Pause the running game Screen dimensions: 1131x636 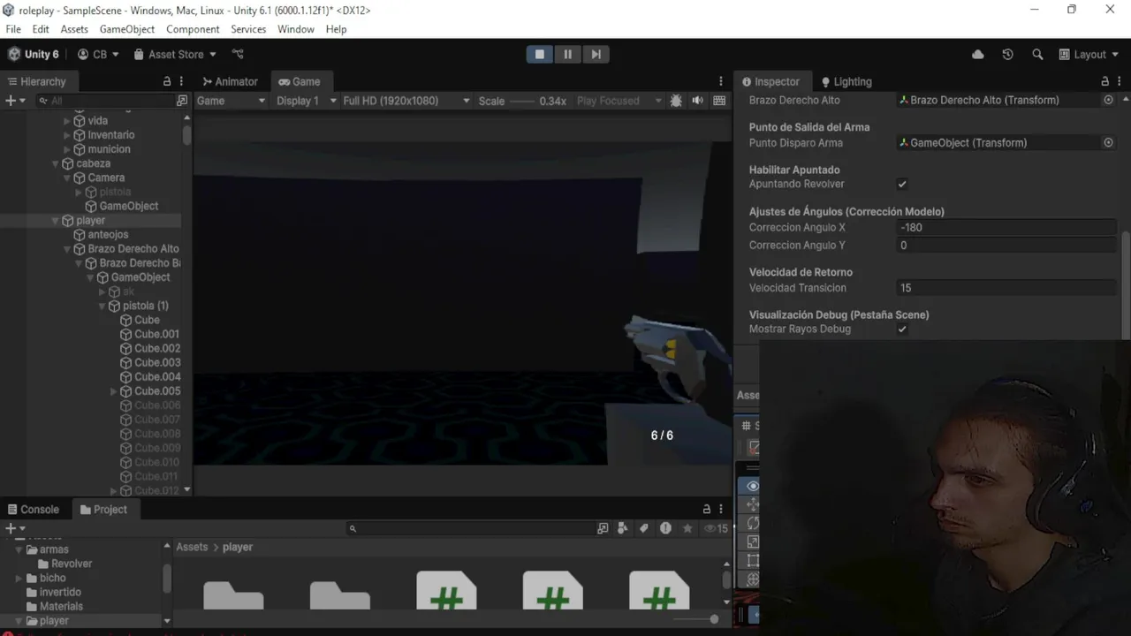[567, 54]
